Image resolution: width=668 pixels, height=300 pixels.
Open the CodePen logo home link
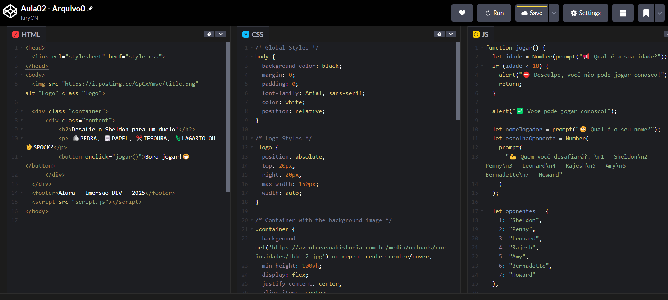click(10, 11)
